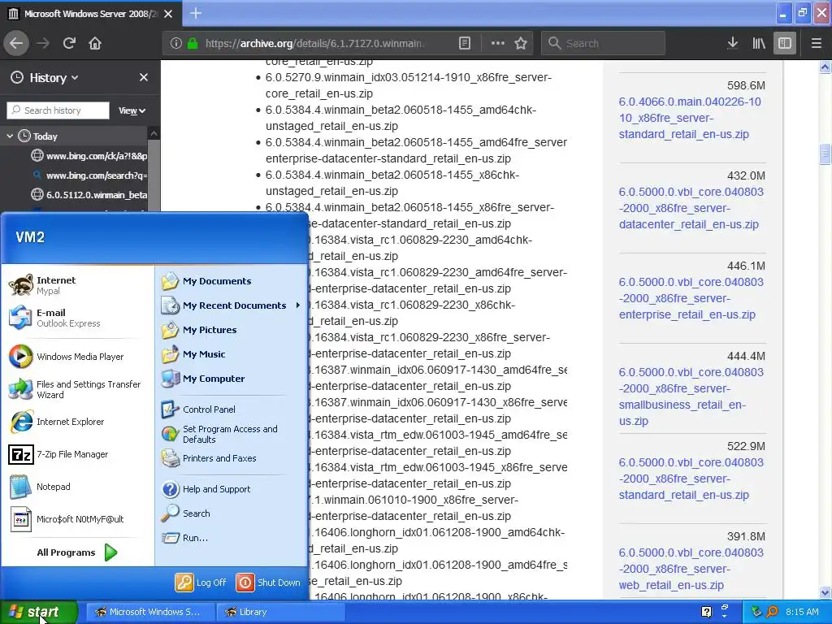
Task: Open www.bing.com/search history entry
Action: [x=89, y=175]
